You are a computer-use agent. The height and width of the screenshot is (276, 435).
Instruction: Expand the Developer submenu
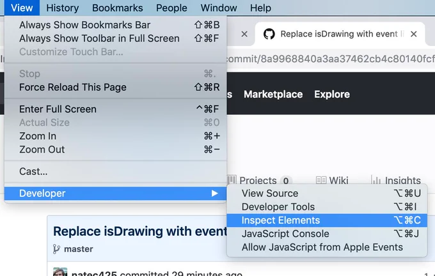tap(115, 194)
